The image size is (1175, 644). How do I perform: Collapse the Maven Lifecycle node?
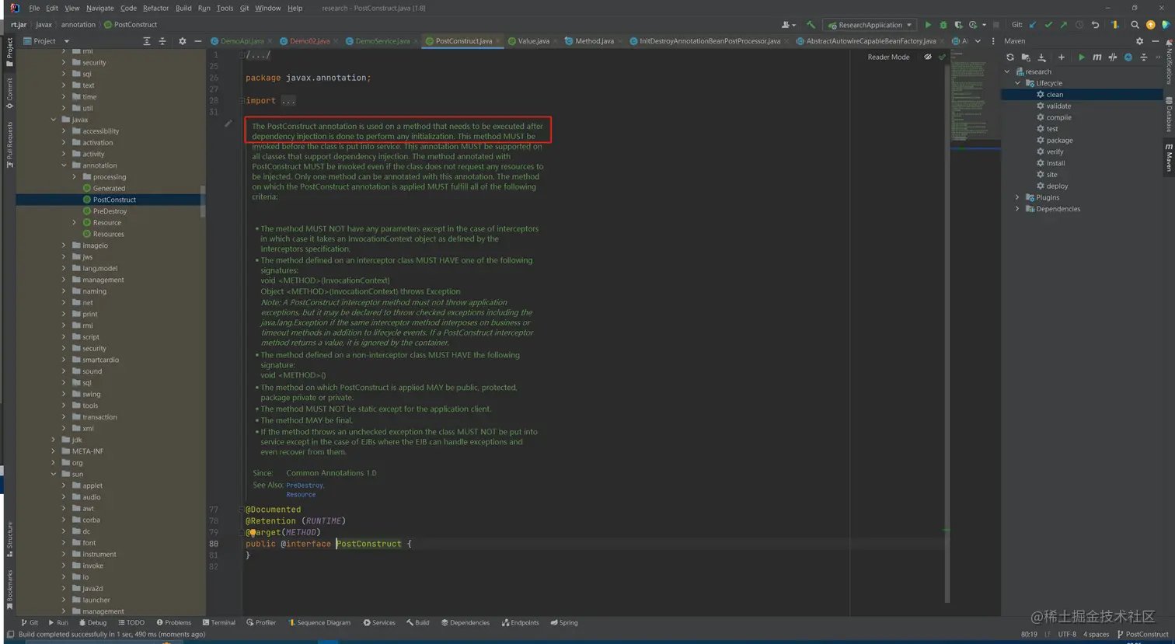[x=1018, y=83]
